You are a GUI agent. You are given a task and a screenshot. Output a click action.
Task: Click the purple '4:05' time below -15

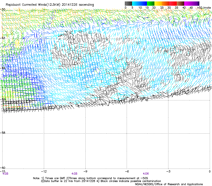tap(5, 174)
